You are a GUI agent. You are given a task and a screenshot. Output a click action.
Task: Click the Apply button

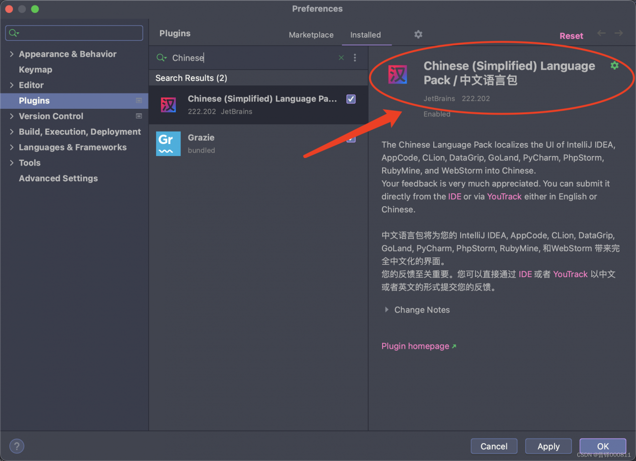[549, 446]
